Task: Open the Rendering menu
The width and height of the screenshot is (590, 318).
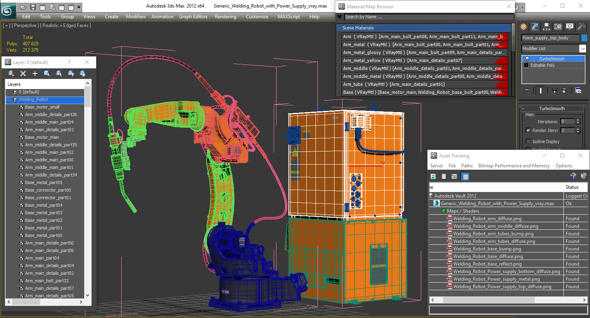Action: pyautogui.click(x=225, y=17)
